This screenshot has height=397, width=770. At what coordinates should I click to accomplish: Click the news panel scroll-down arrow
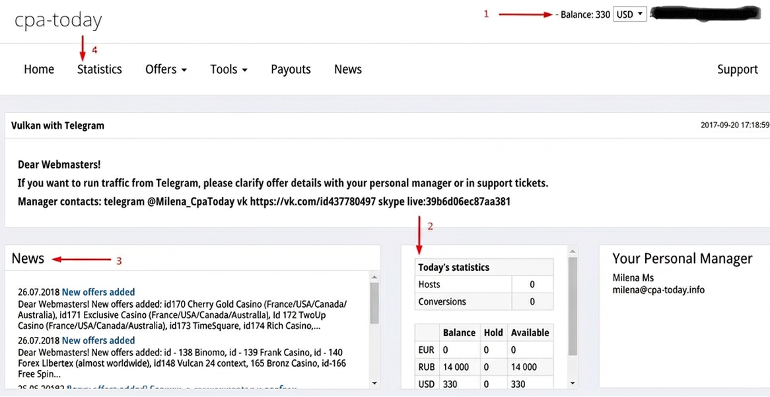(374, 382)
